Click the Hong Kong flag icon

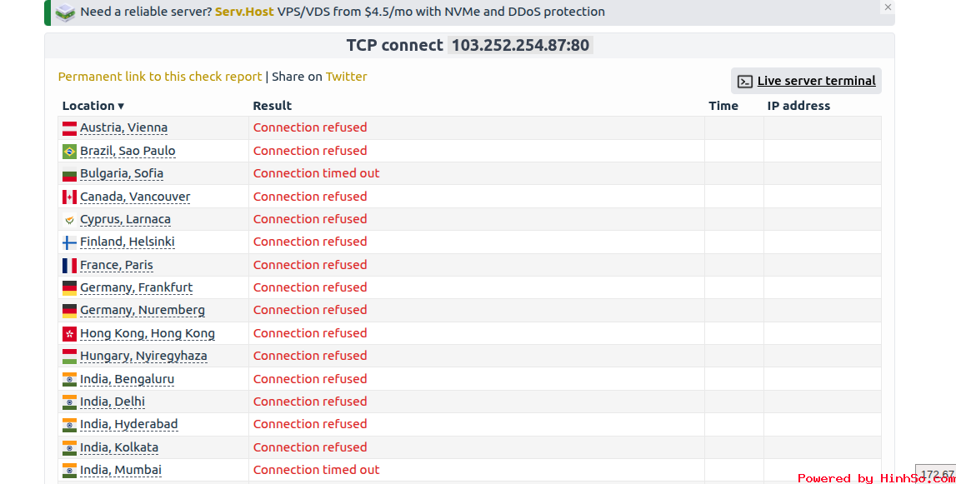click(69, 333)
